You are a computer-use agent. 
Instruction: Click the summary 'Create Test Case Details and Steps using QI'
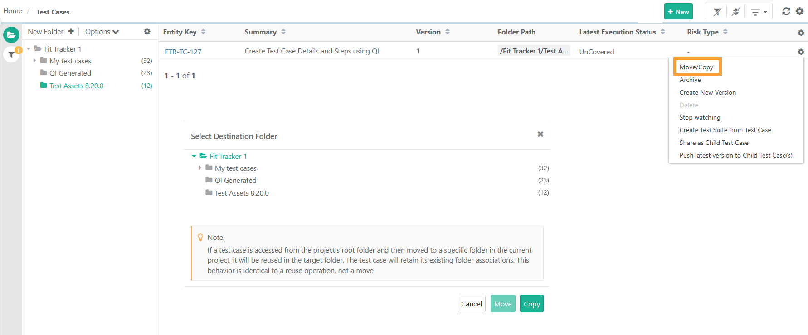312,51
